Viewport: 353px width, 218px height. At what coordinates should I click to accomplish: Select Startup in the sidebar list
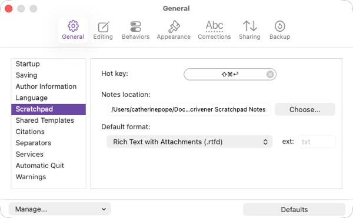coord(48,64)
